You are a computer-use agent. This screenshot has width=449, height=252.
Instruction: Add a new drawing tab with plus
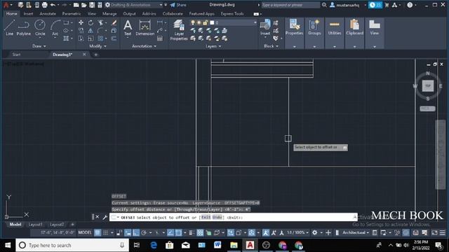(x=95, y=55)
